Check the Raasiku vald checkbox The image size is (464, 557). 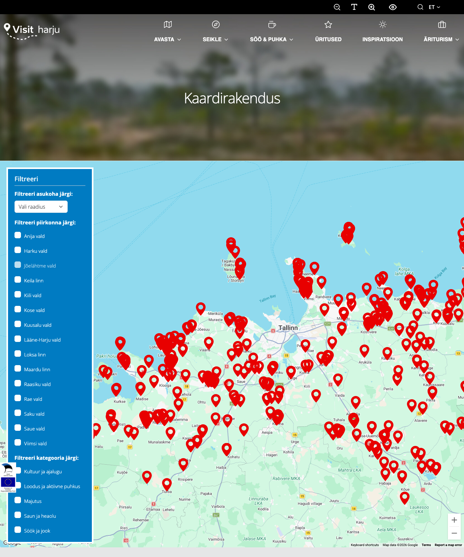(18, 383)
